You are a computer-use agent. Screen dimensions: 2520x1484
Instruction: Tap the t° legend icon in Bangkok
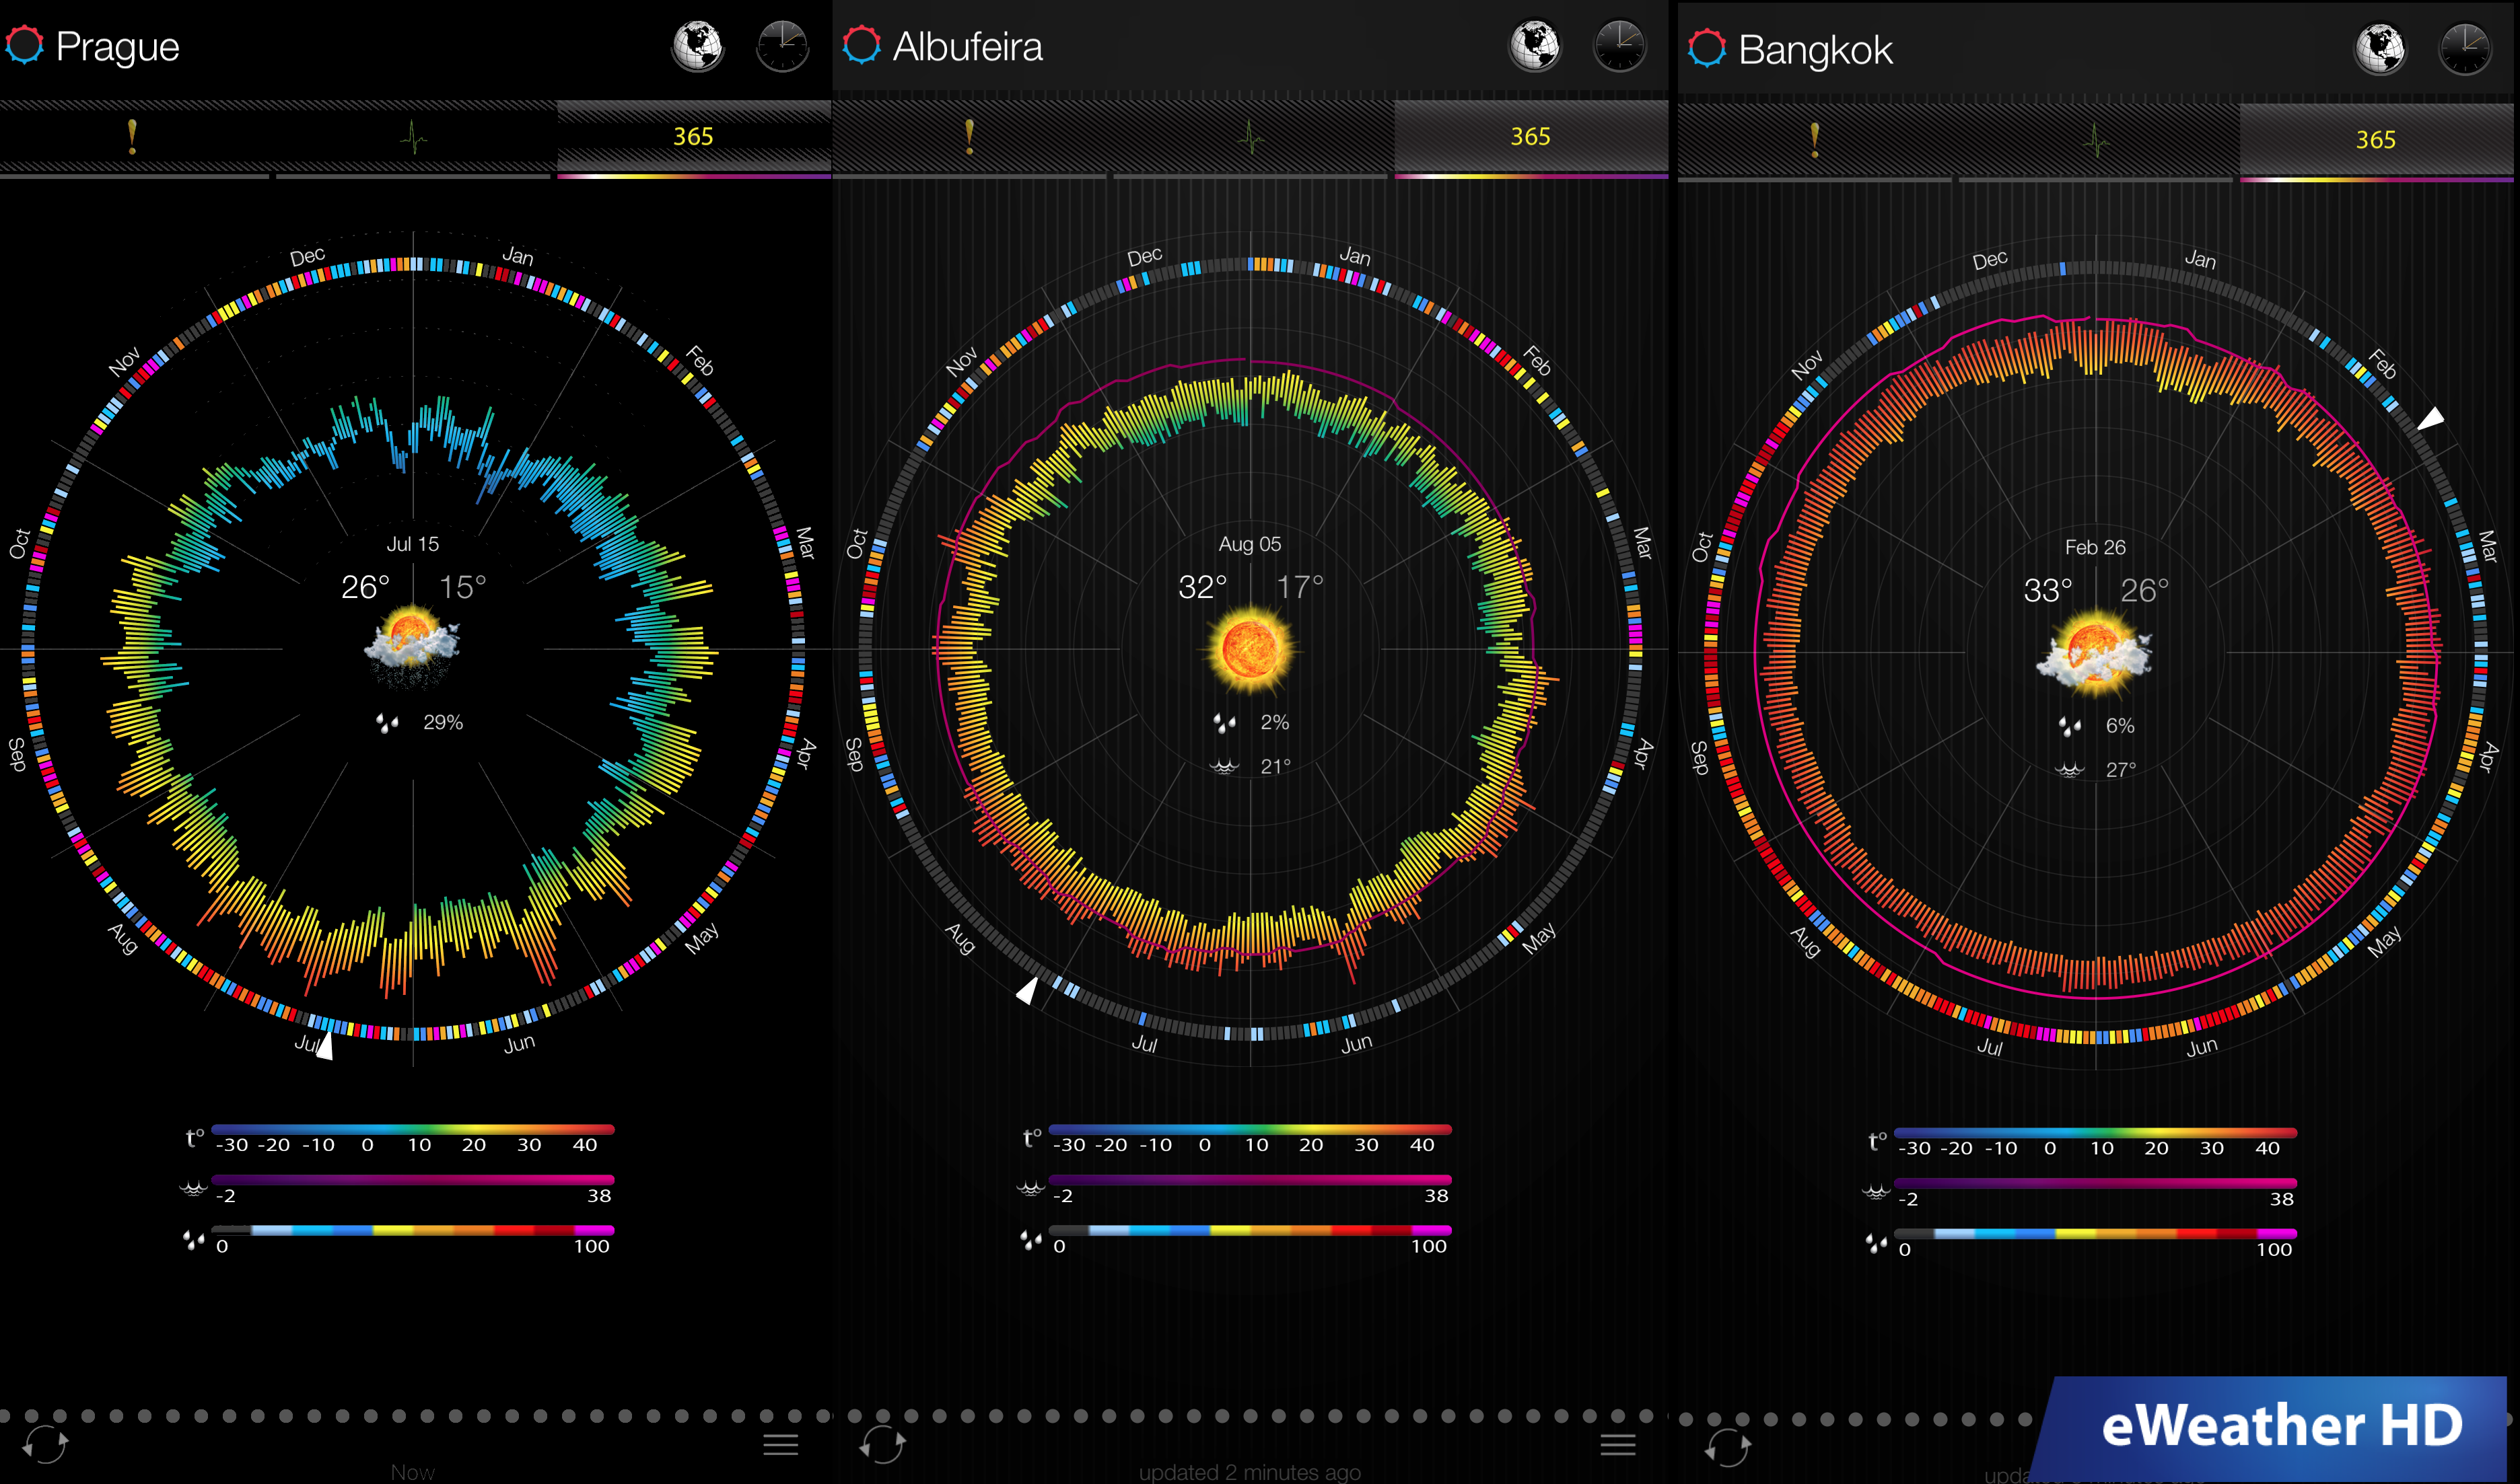1878,1141
